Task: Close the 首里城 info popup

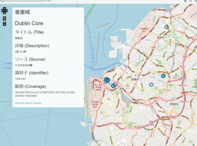Action: click(x=80, y=12)
